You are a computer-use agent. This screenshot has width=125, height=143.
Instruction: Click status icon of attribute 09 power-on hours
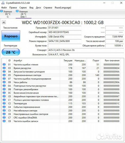coord(4,82)
